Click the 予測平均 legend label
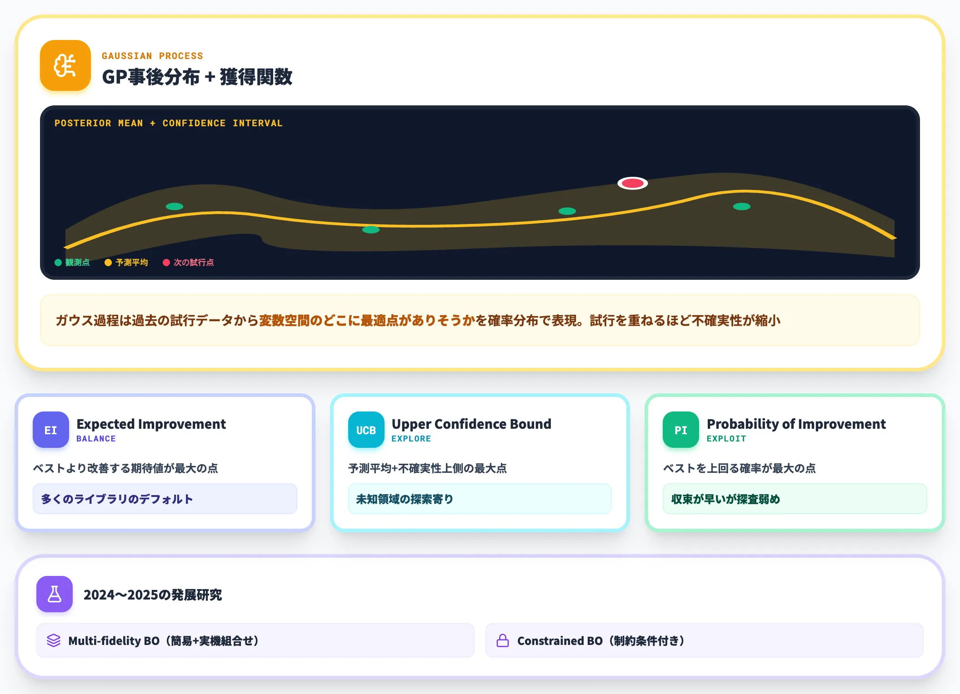The image size is (960, 694). click(132, 263)
